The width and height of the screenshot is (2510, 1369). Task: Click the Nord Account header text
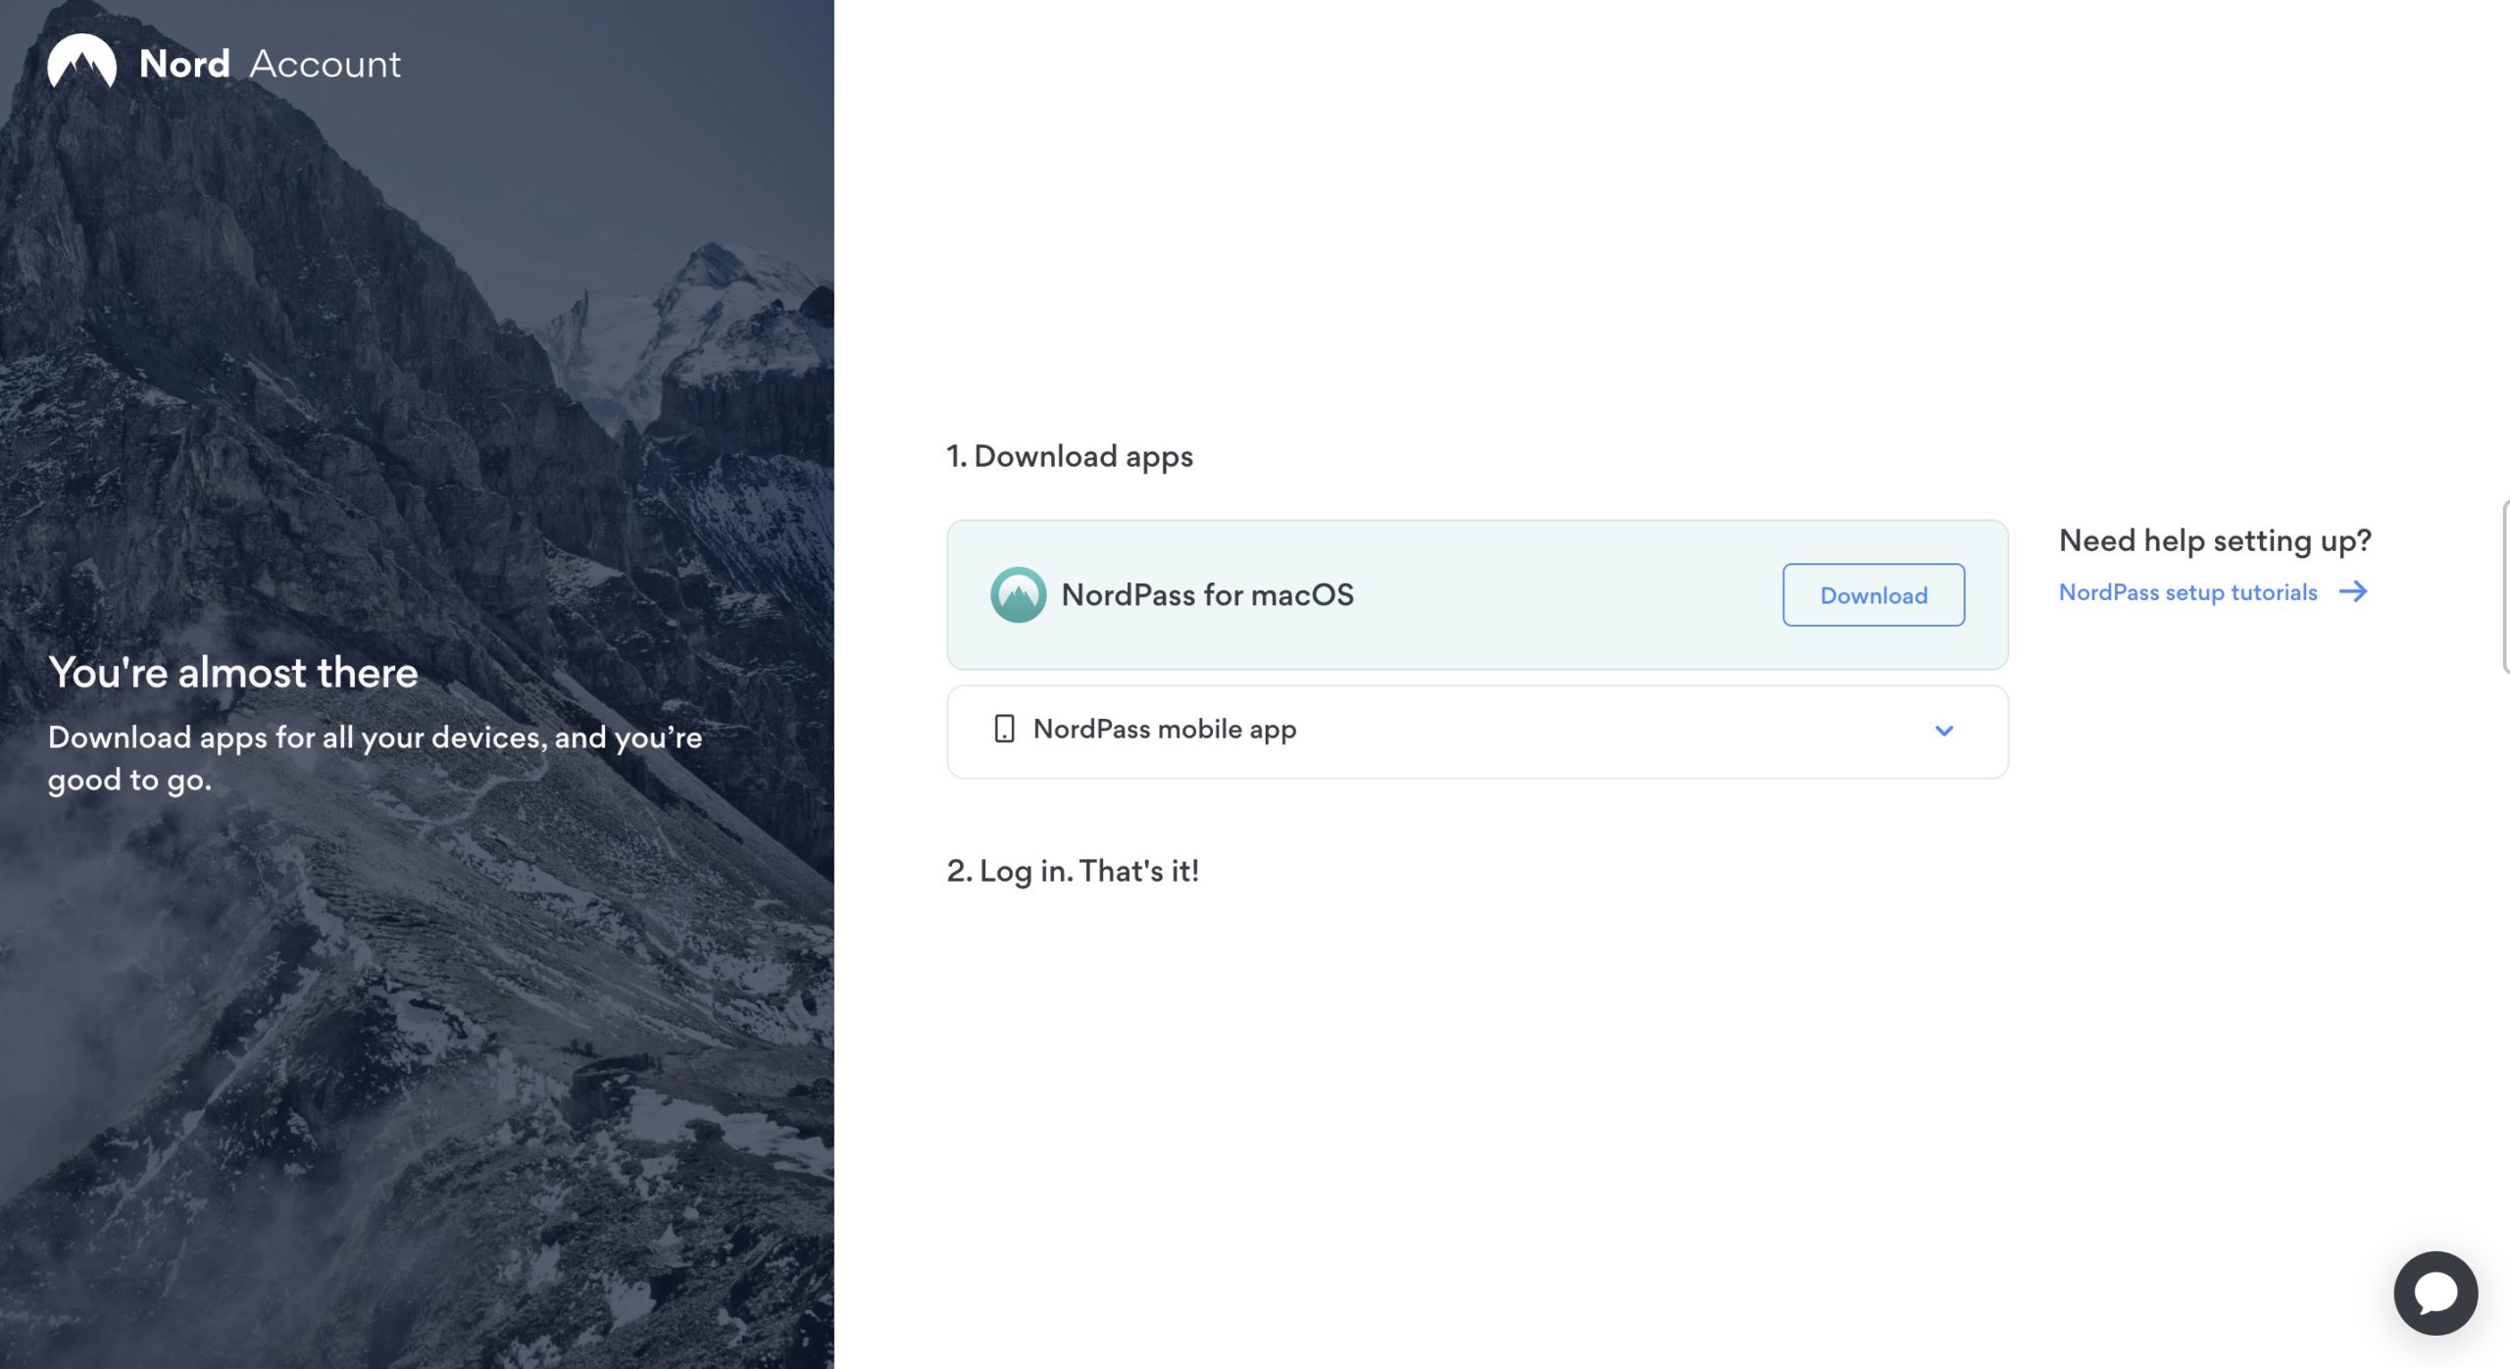click(271, 64)
